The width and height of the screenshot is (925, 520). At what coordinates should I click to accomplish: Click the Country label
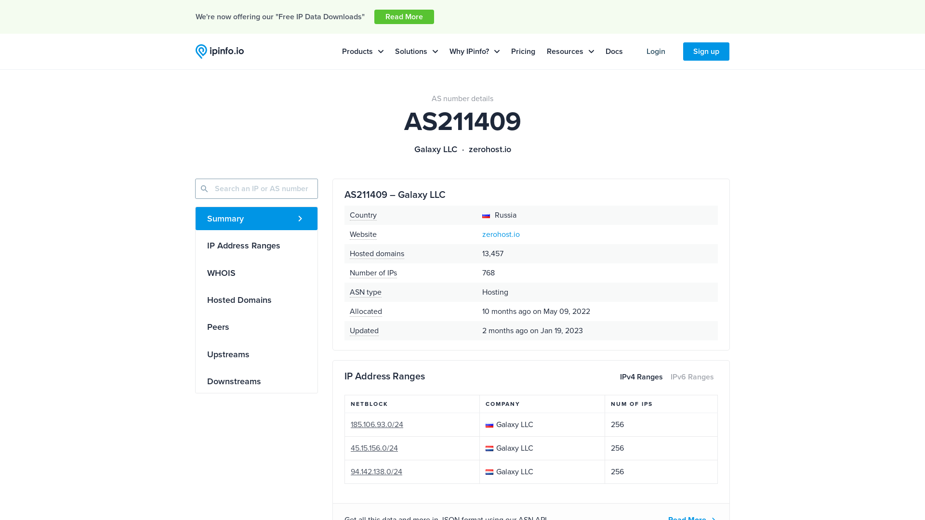coord(363,215)
